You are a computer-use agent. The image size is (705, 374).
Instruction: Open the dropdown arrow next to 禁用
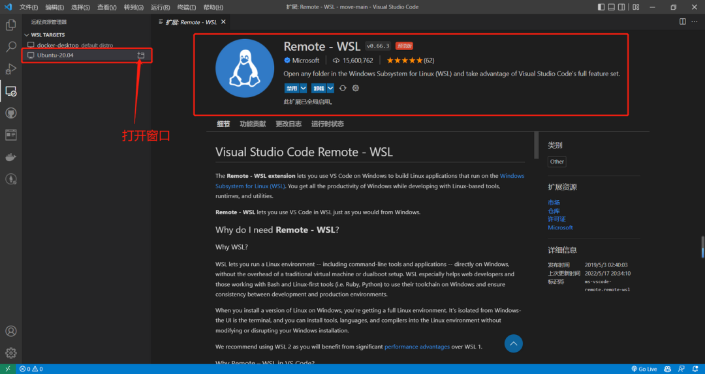(x=304, y=88)
